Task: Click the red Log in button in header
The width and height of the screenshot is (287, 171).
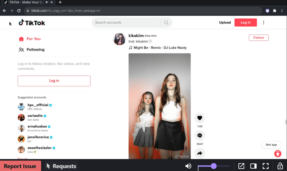Action: (x=246, y=22)
